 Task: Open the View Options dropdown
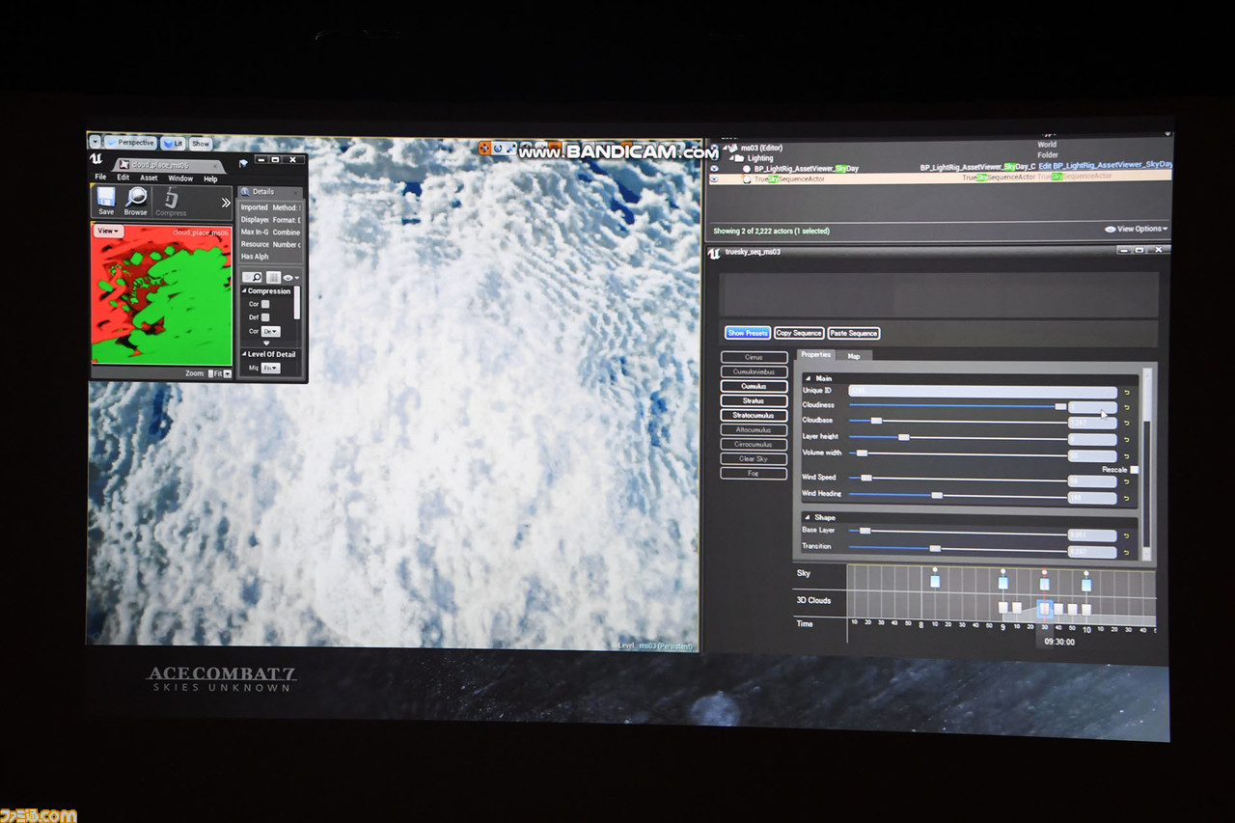[1137, 229]
